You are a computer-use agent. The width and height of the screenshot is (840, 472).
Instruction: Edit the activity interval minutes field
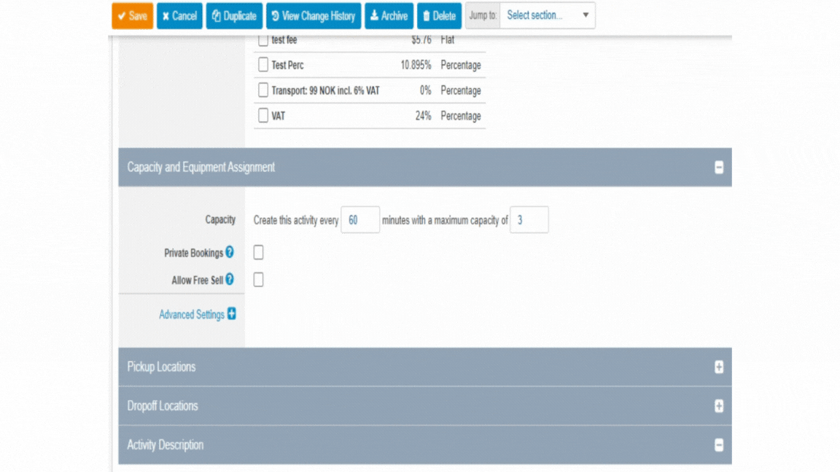(x=360, y=220)
